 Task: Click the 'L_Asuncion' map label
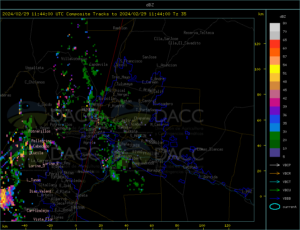pos(167,65)
